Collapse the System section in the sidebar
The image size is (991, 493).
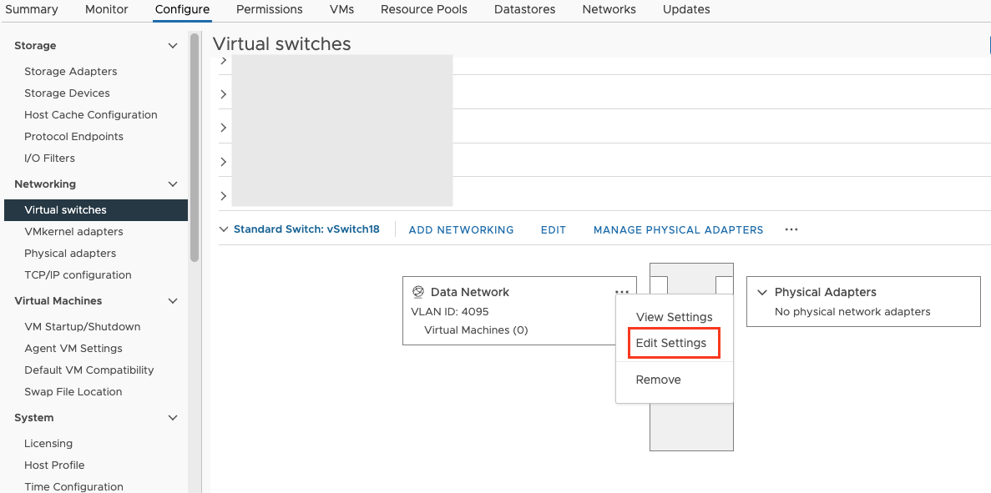173,417
